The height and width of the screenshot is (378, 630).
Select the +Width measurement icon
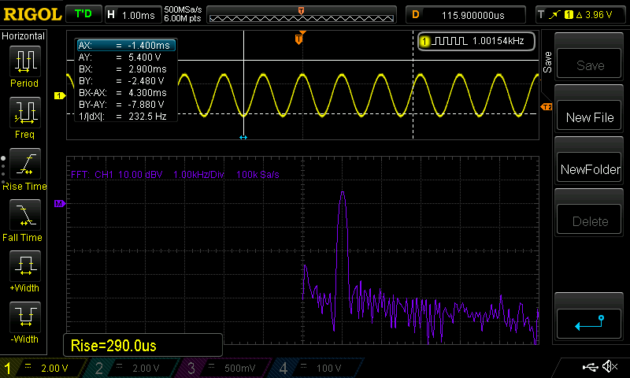point(24,266)
